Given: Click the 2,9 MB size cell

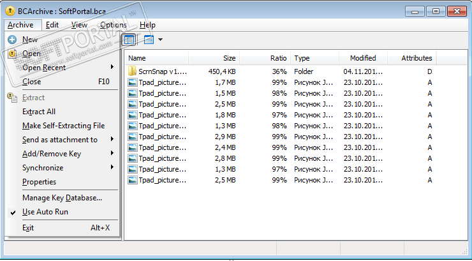Looking at the screenshot, I should [225, 137].
